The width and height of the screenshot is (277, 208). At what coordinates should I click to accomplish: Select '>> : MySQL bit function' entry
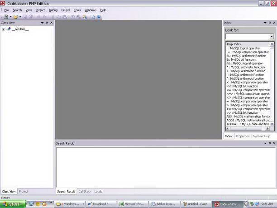(x=242, y=113)
